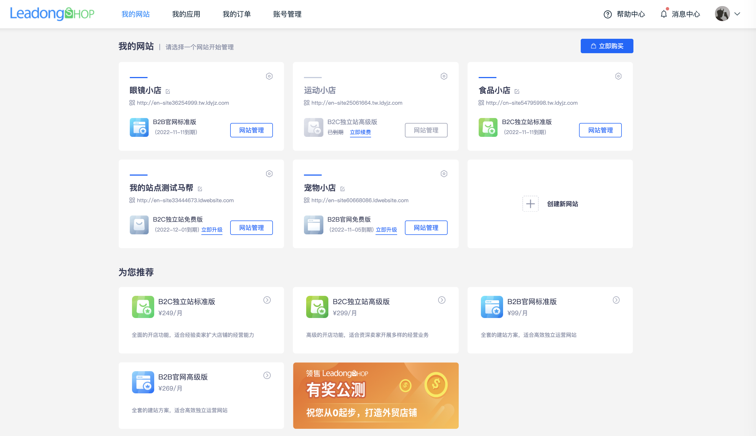Image resolution: width=756 pixels, height=436 pixels.
Task: Click the 消息中心 notification bell
Action: click(x=664, y=14)
